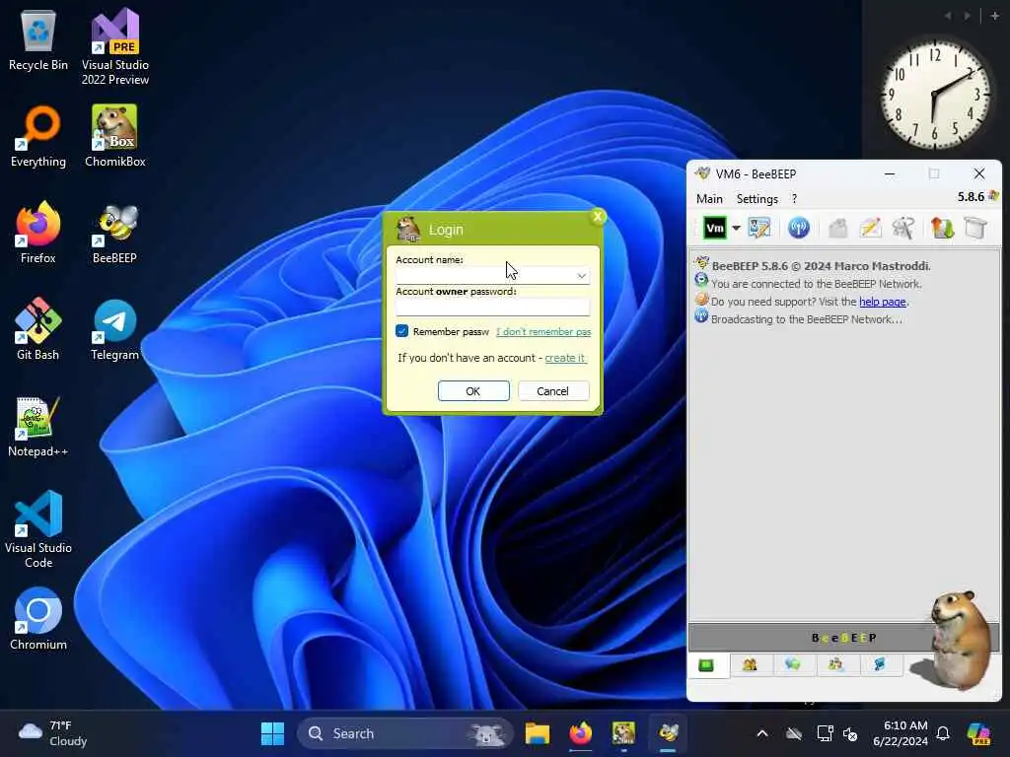1010x757 pixels.
Task: Open the ? help menu in BeeBEEP
Action: tap(794, 199)
